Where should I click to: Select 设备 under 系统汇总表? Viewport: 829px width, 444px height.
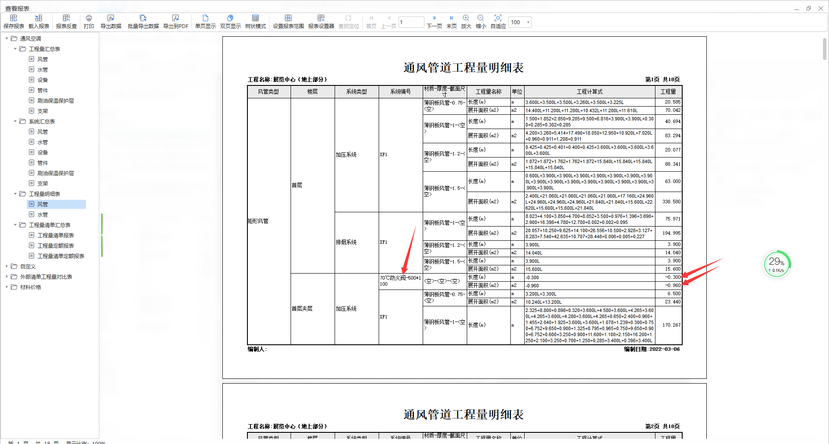point(42,152)
